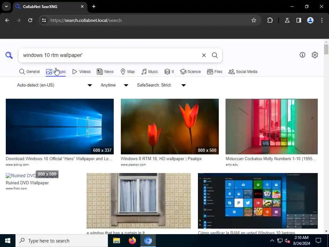The image size is (329, 247).
Task: Expand the Auto-detect (en-US) language dropdown
Action: click(x=55, y=85)
